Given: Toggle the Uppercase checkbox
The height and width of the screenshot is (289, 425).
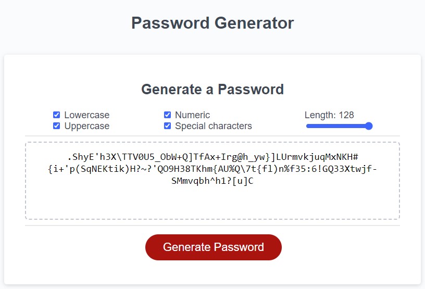Looking at the screenshot, I should pos(56,126).
